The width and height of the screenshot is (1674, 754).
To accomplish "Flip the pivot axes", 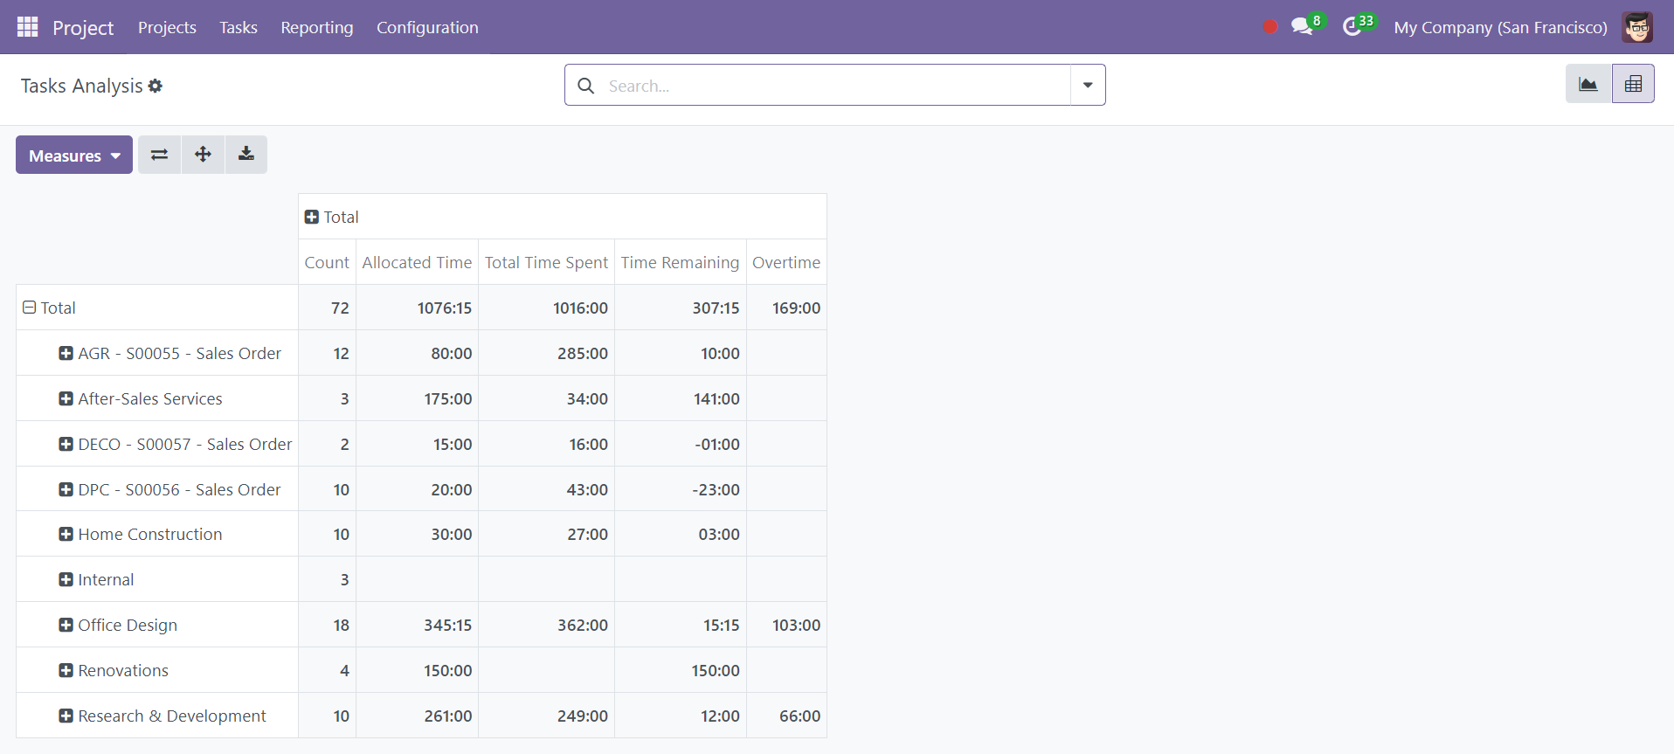I will pyautogui.click(x=159, y=155).
